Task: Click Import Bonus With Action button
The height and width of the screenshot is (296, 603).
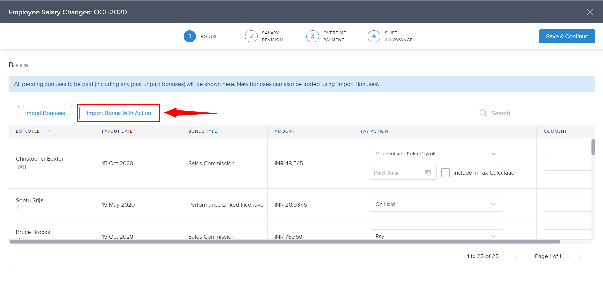Action: [119, 113]
